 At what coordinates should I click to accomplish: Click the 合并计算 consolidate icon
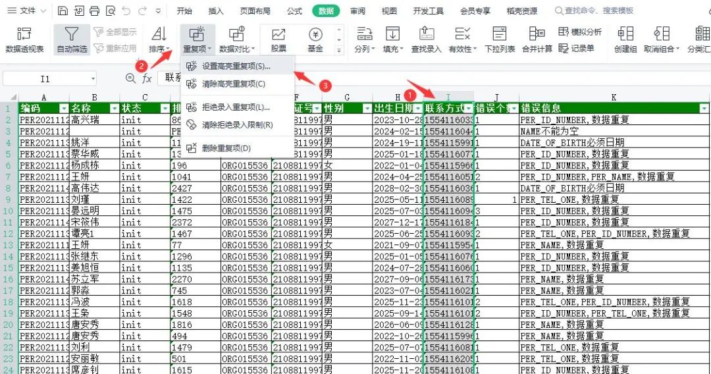(537, 40)
